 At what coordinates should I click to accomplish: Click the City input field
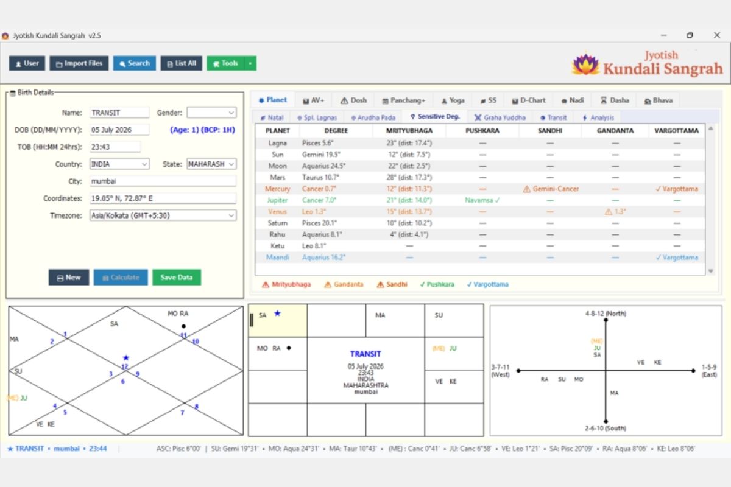coord(163,181)
